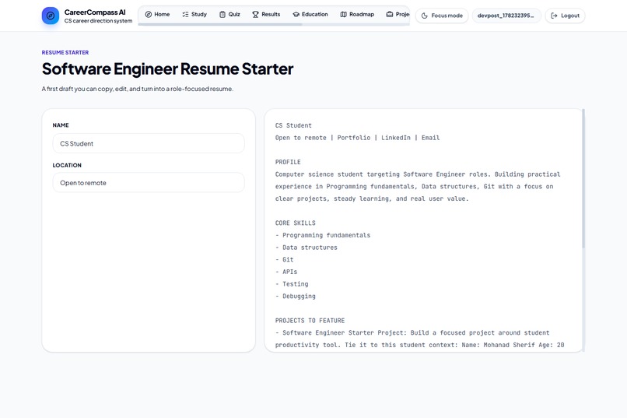The width and height of the screenshot is (627, 418).
Task: Switch to the Quiz tab
Action: click(x=230, y=14)
